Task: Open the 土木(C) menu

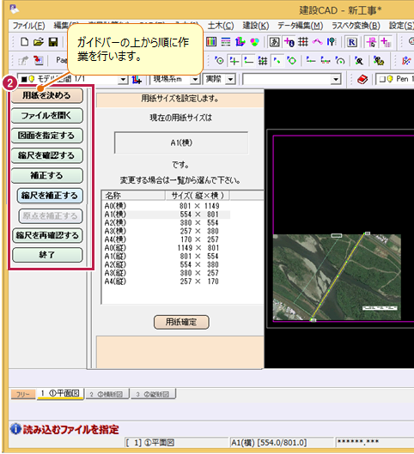Action: pos(221,26)
